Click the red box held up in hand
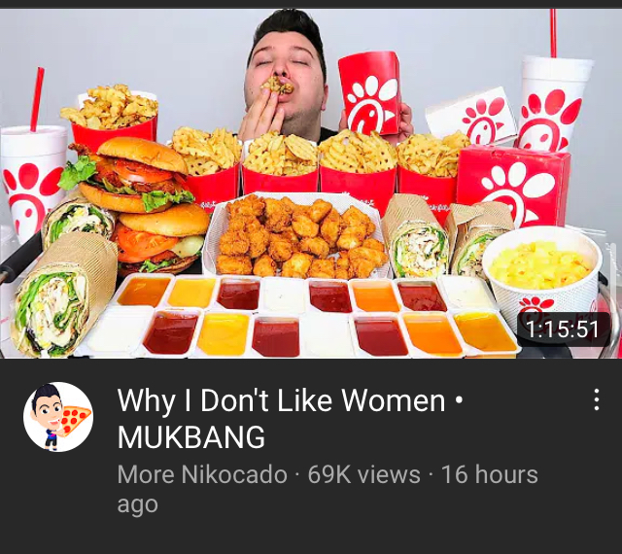Image resolution: width=622 pixels, height=554 pixels. click(370, 93)
